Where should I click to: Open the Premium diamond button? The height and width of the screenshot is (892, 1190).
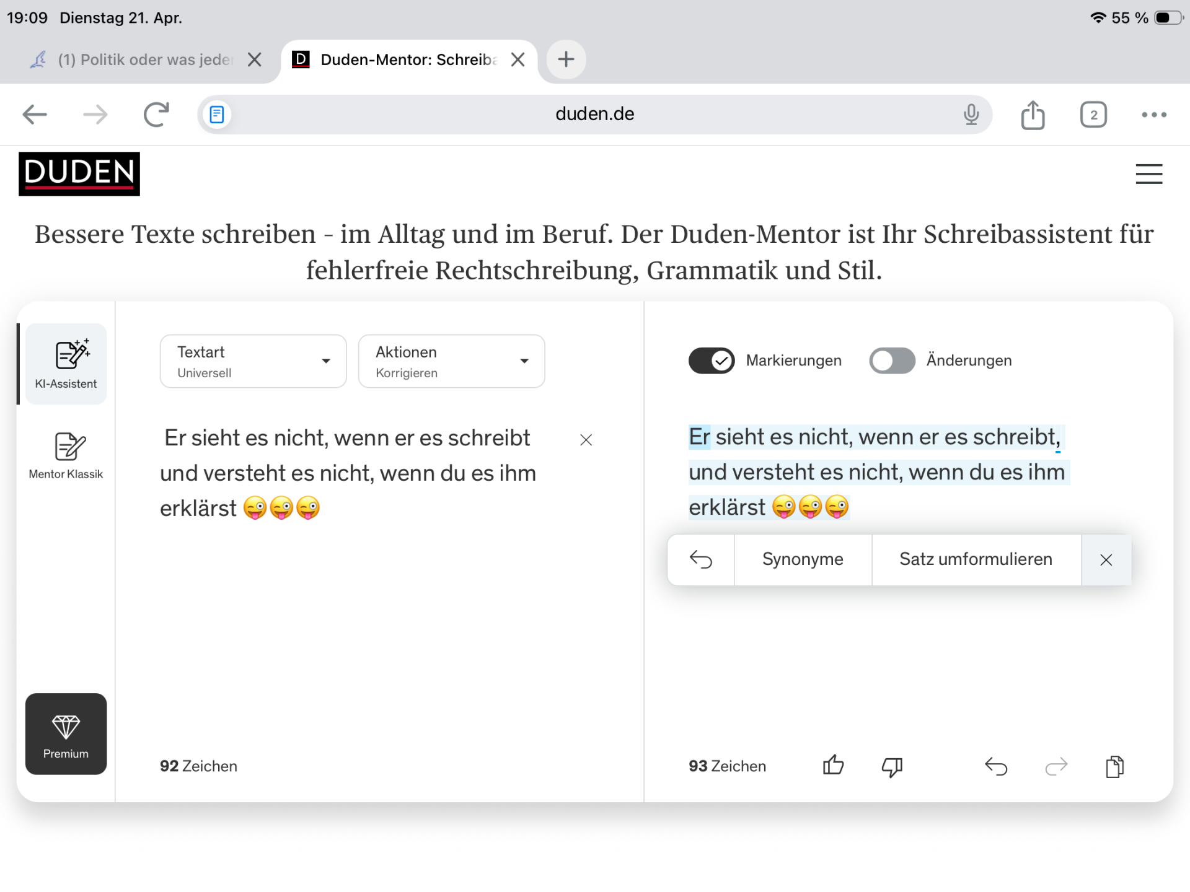(x=66, y=734)
